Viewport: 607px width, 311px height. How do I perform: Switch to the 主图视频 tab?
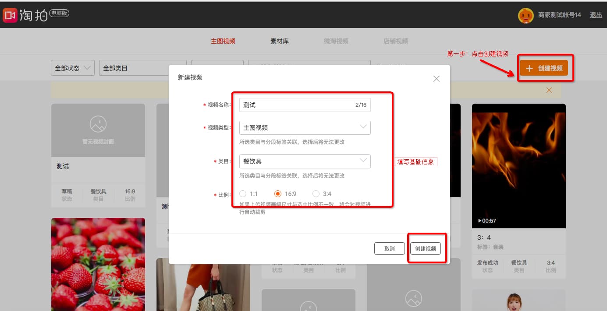[223, 41]
